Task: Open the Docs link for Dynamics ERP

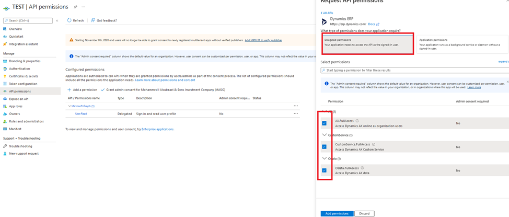Action: [x=374, y=24]
